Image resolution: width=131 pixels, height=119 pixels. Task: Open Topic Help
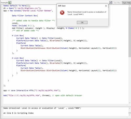(126, 3)
